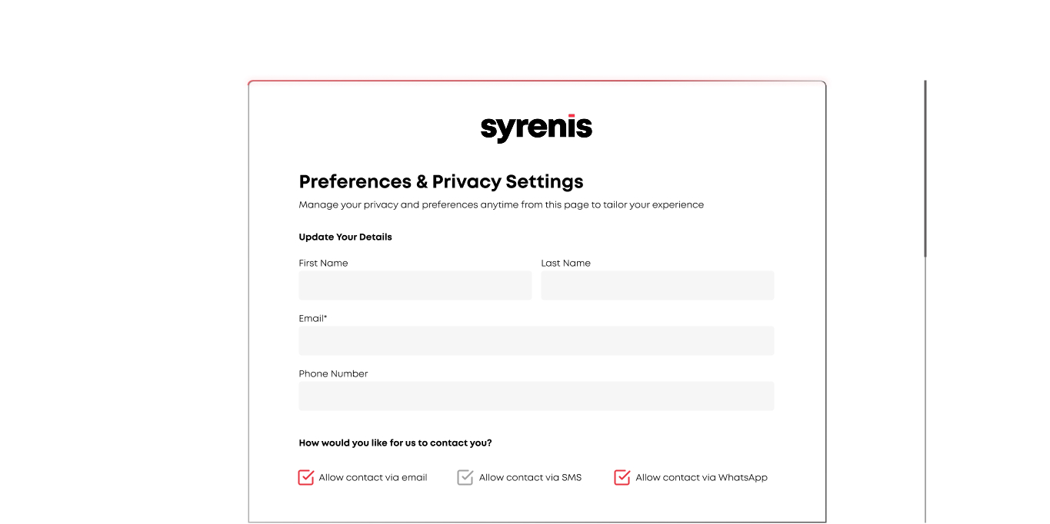Click the privacy management description text
The image size is (1050, 524).
click(501, 204)
